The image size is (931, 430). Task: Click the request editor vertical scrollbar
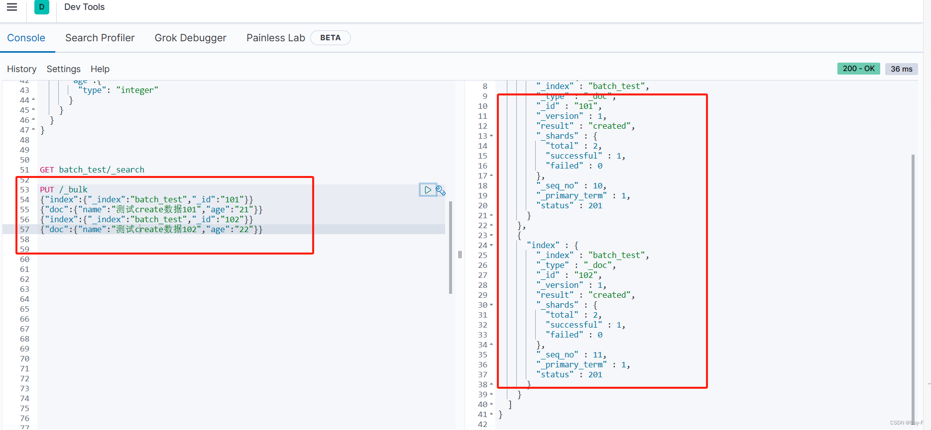pyautogui.click(x=451, y=247)
